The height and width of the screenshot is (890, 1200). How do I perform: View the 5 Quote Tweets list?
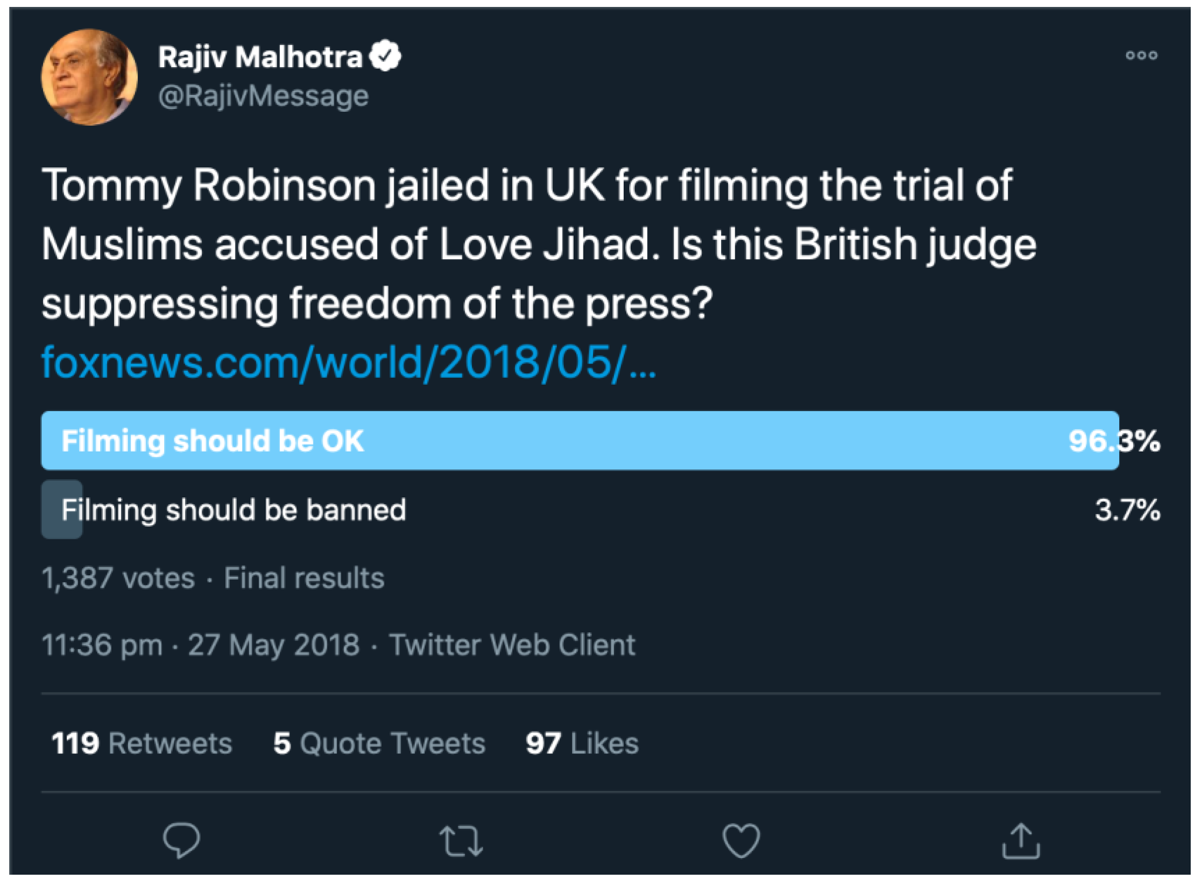pyautogui.click(x=379, y=744)
